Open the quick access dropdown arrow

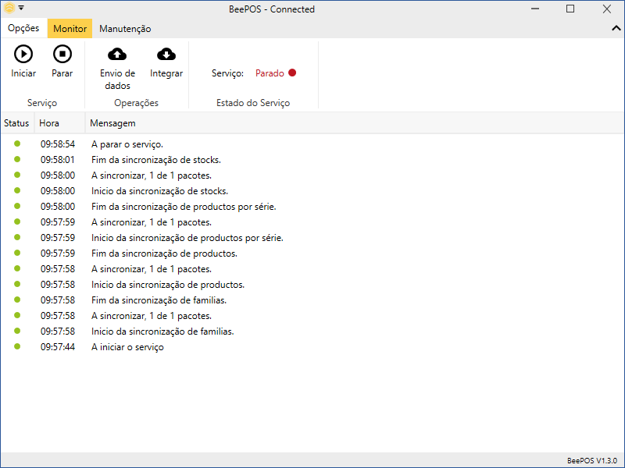[21, 9]
